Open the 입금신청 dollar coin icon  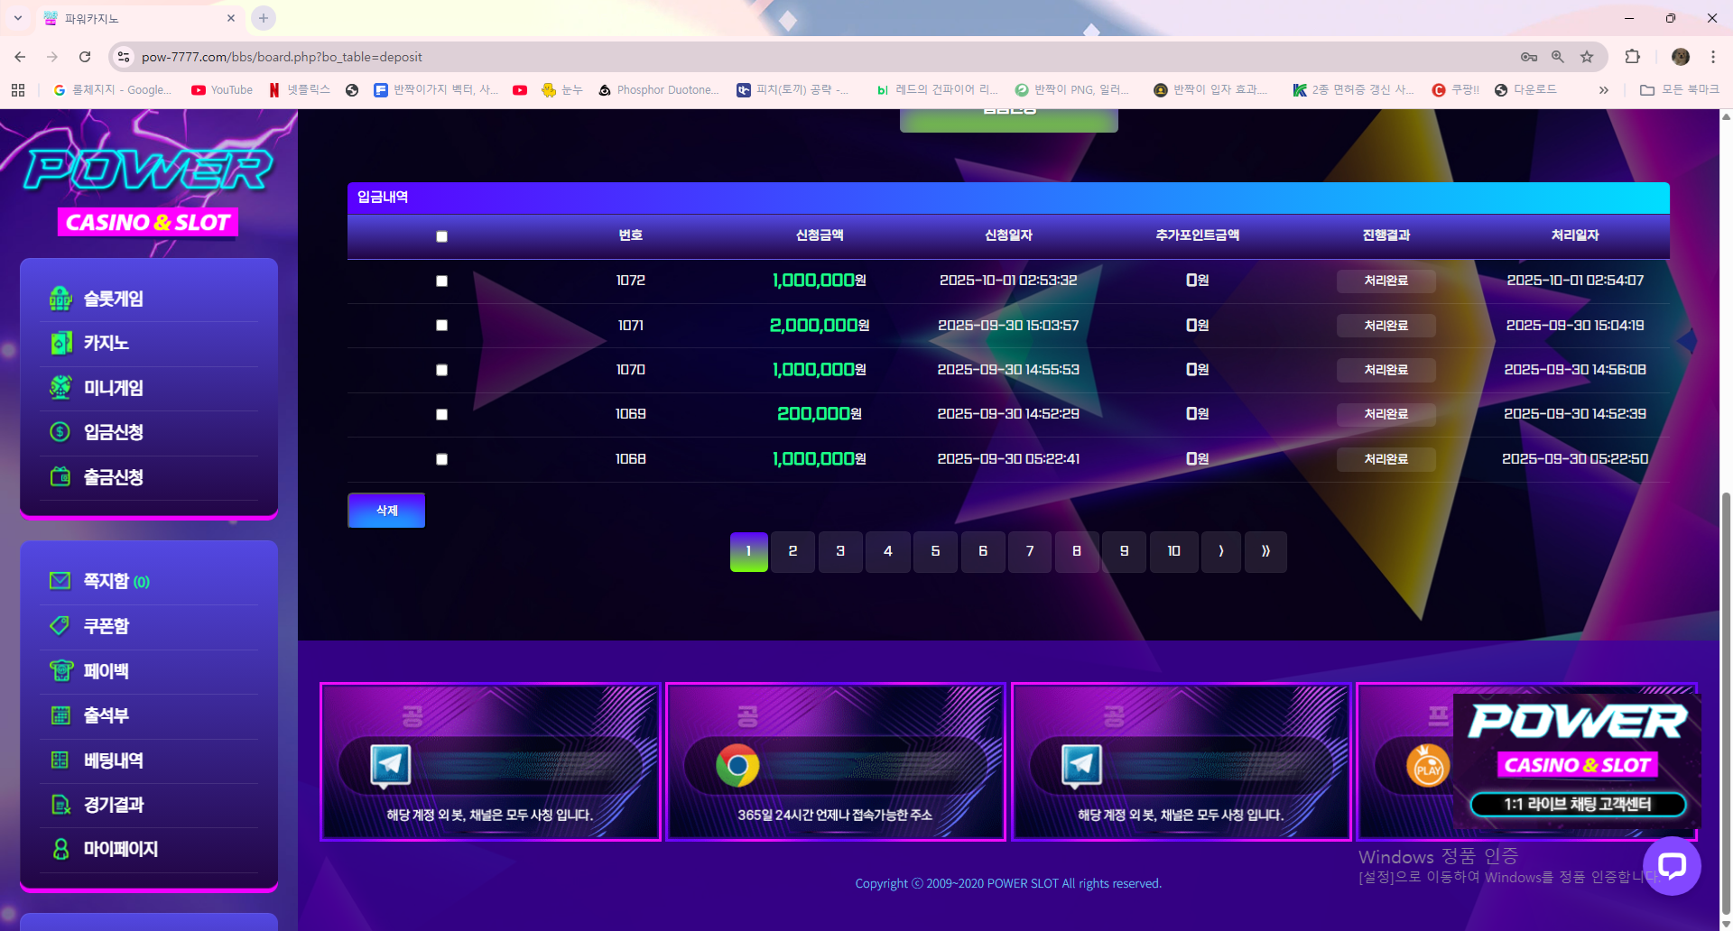(x=60, y=432)
